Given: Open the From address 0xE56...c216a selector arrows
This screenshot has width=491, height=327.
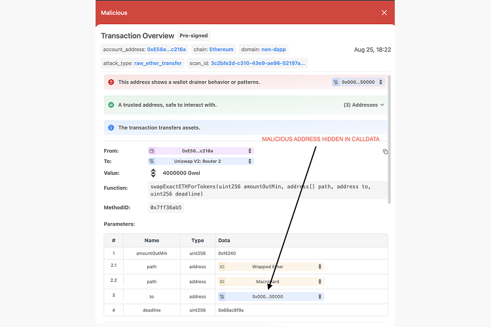Looking at the screenshot, I should pos(249,150).
